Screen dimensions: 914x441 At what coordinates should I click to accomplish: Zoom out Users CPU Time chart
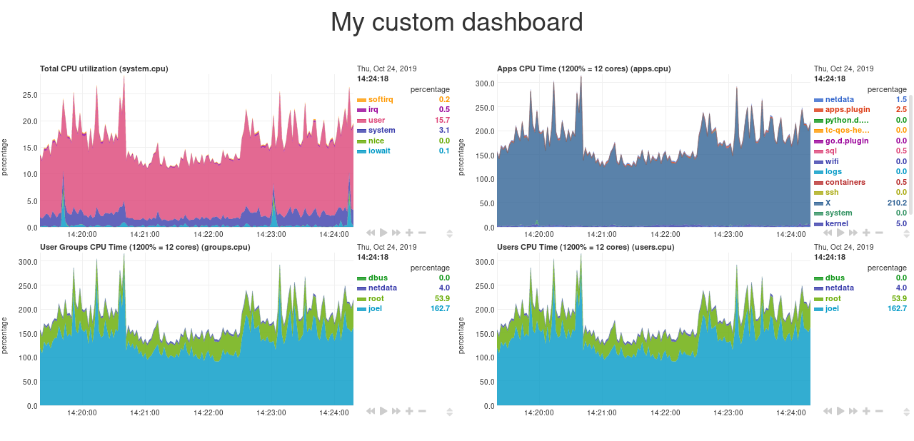(879, 411)
